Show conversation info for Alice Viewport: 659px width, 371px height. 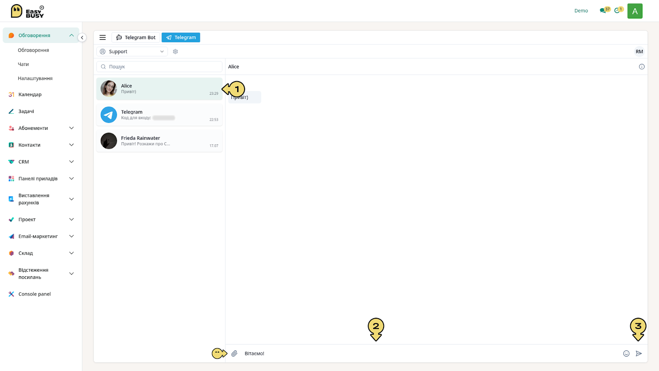coord(641,67)
